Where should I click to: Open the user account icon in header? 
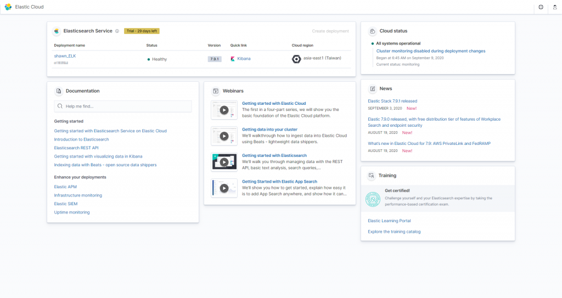pos(555,7)
